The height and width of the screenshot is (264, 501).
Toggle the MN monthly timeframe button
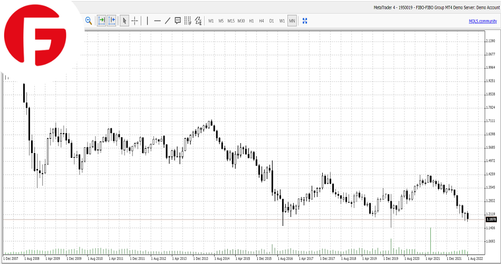tap(292, 21)
